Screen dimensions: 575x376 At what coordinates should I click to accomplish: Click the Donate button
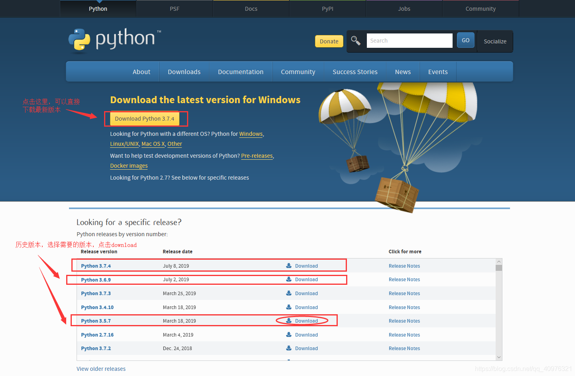coord(329,41)
